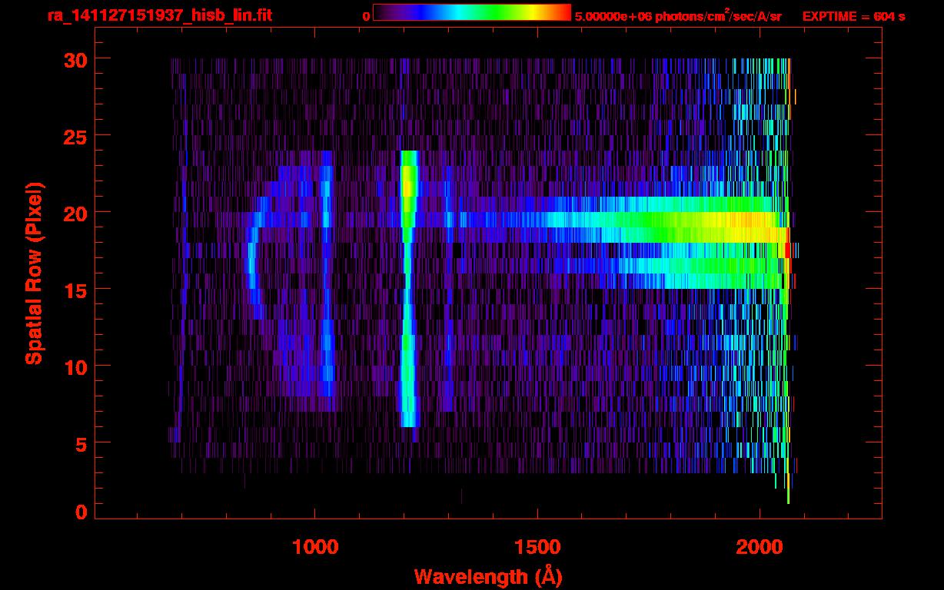
Task: Click the 5.00000e+06 photons/cm²/sec/A/sr label
Action: pyautogui.click(x=678, y=16)
